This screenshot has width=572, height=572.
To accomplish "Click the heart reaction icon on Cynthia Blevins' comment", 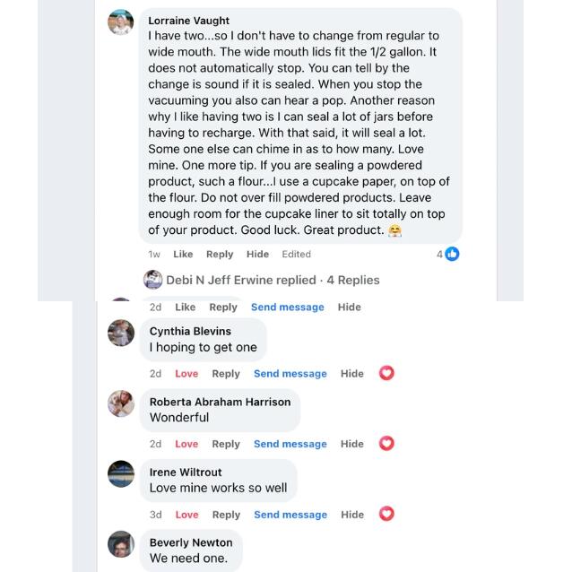I will 386,373.
